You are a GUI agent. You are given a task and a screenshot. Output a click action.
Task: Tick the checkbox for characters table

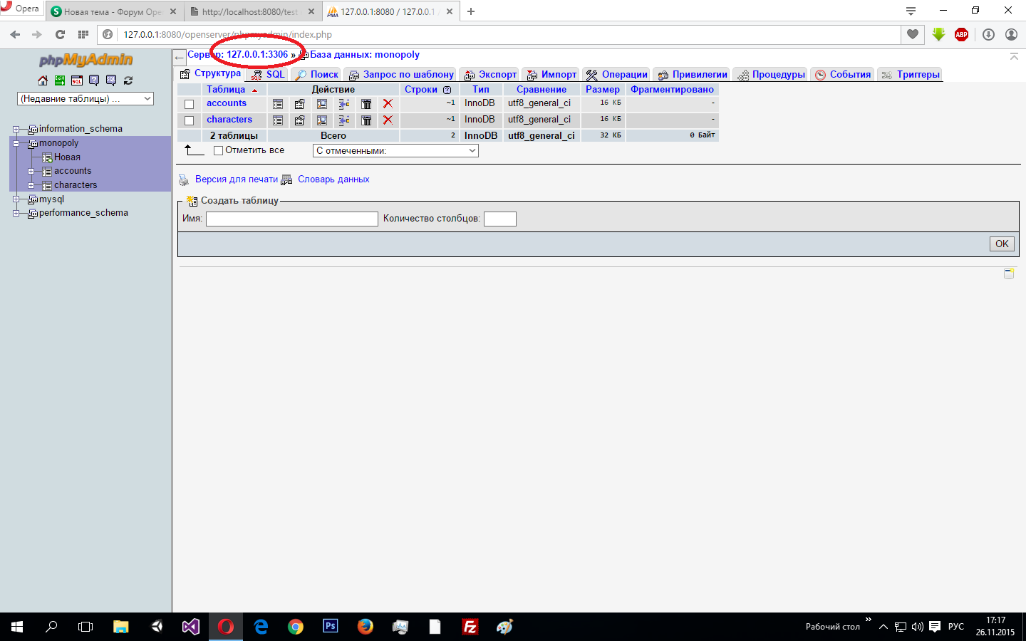coord(190,120)
